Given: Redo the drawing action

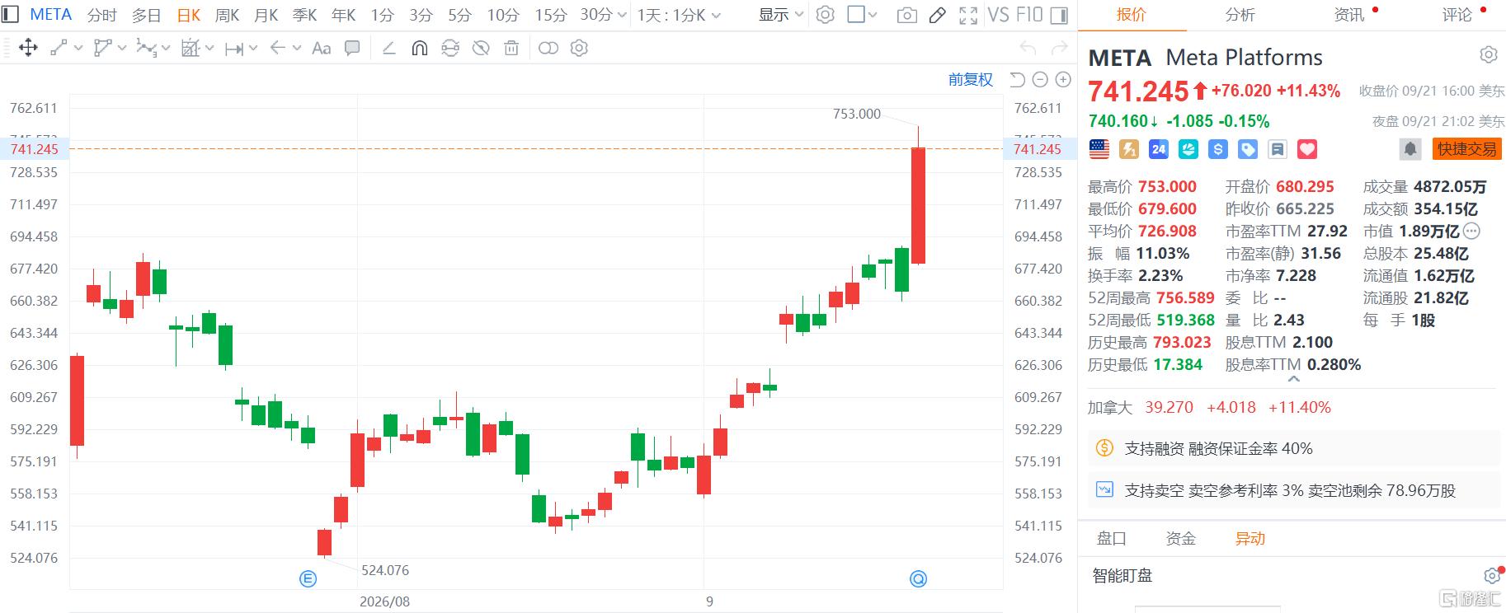Looking at the screenshot, I should tap(1058, 48).
